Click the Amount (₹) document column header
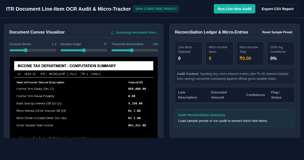Image resolution: width=304 pixels, height=160 pixels. coord(136,83)
